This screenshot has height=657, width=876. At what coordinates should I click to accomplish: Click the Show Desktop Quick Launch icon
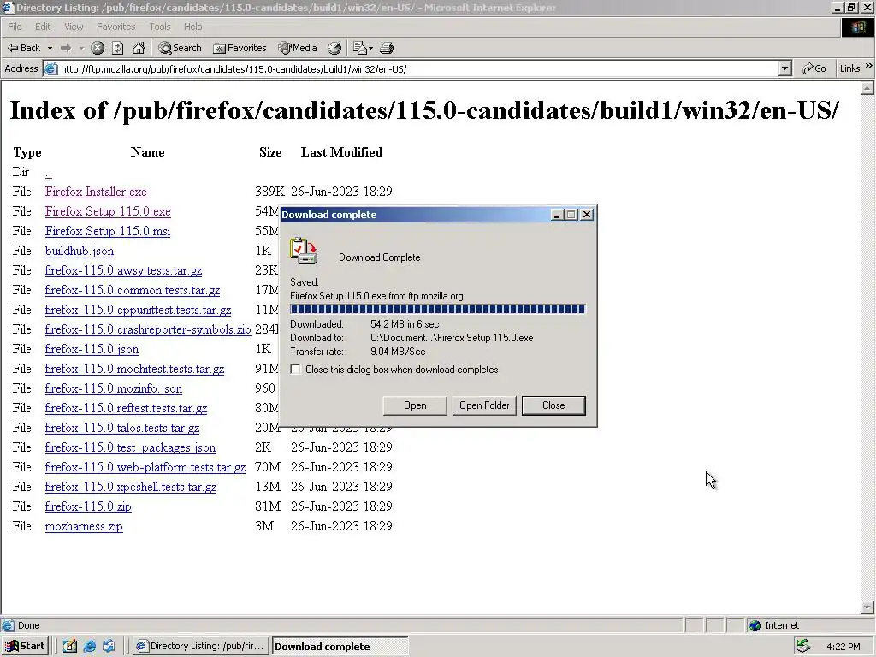coord(70,647)
